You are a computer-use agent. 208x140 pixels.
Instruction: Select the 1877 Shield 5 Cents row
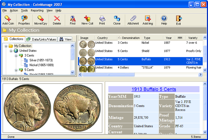(141, 53)
